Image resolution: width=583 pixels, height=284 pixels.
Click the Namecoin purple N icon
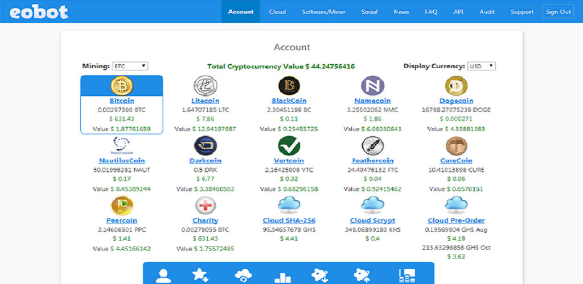click(372, 86)
